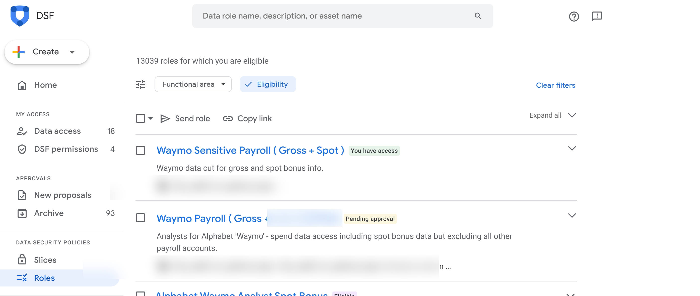Viewport: 700px width, 296px height.
Task: Click the Clear filters link
Action: point(555,85)
